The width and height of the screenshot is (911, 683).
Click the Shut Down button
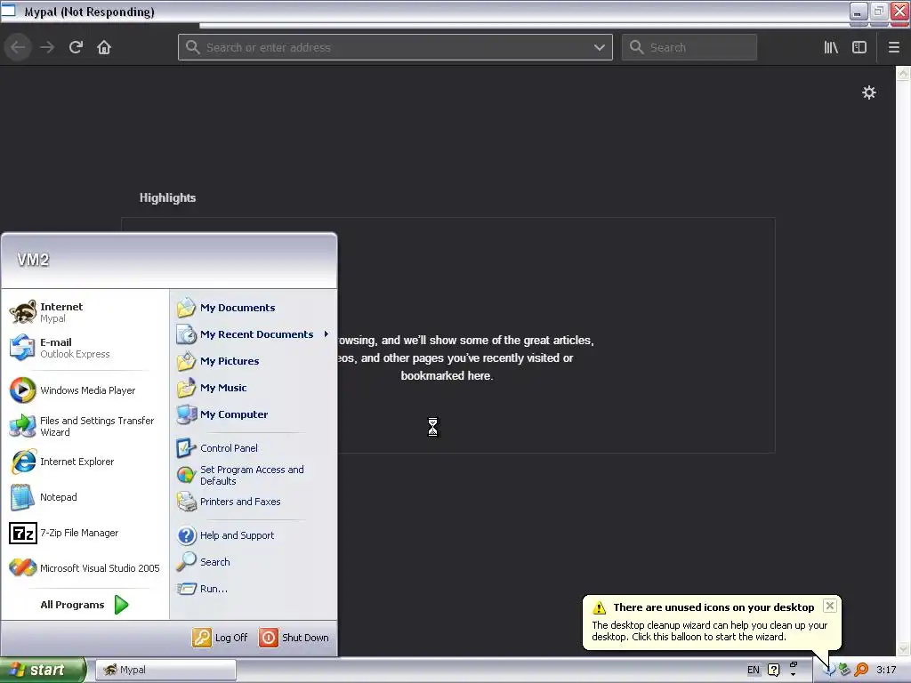click(x=294, y=637)
